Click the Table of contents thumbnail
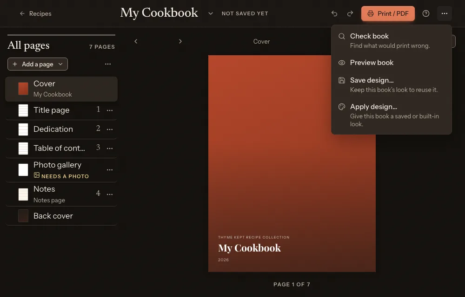 [x=23, y=148]
